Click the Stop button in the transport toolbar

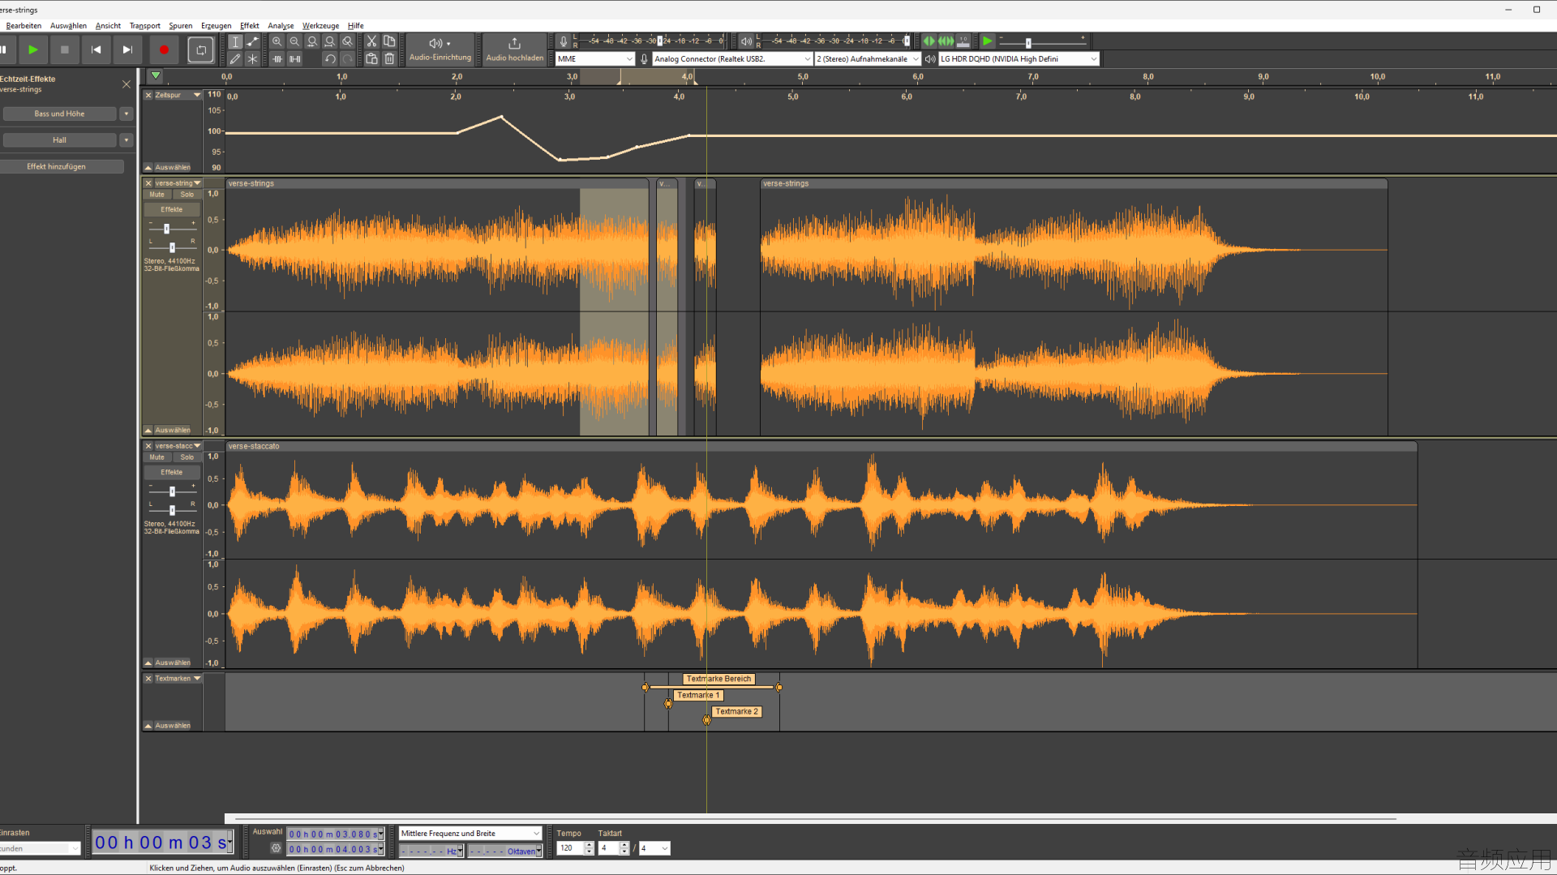(65, 49)
